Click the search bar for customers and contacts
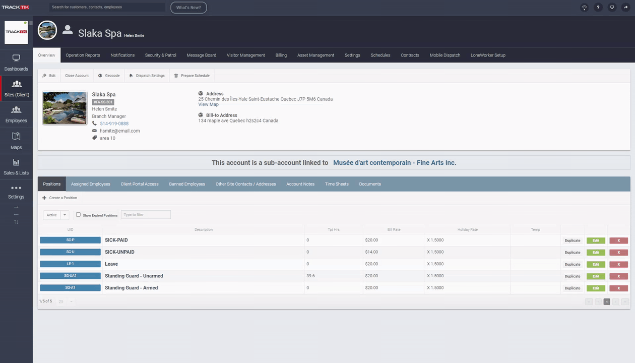The height and width of the screenshot is (363, 635). (x=107, y=7)
